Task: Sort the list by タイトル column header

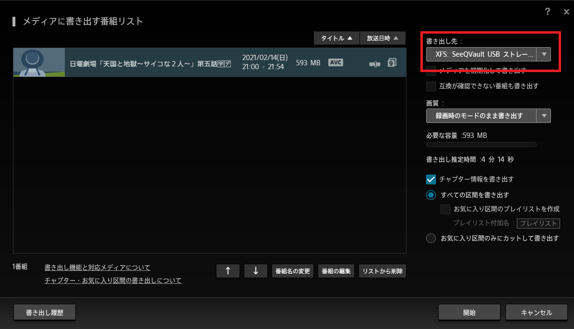Action: click(x=336, y=38)
